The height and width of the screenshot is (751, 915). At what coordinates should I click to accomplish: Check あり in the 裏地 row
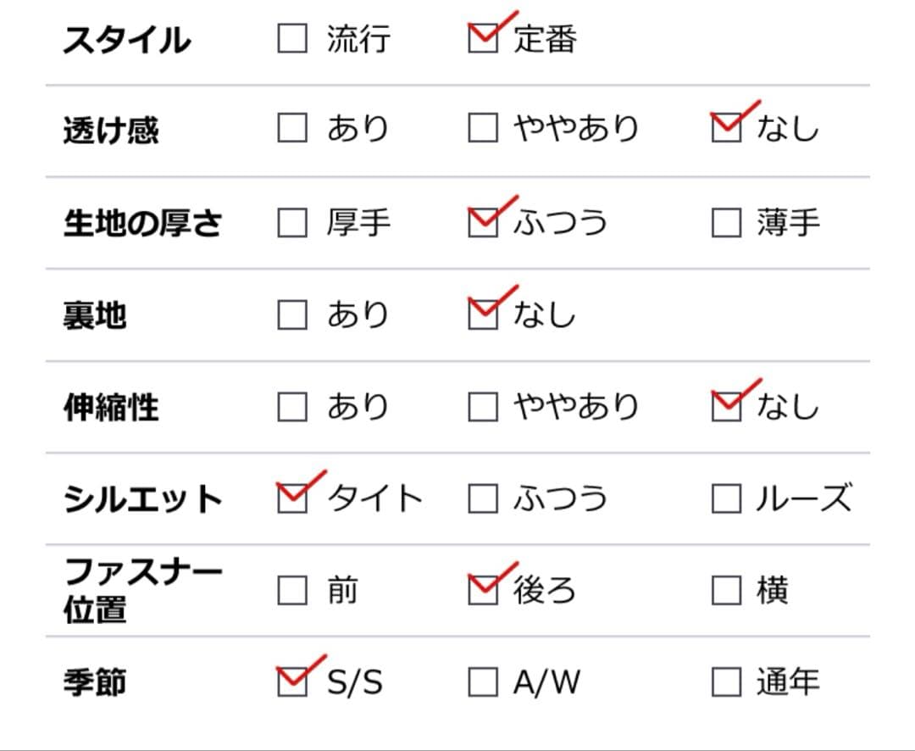(x=292, y=314)
